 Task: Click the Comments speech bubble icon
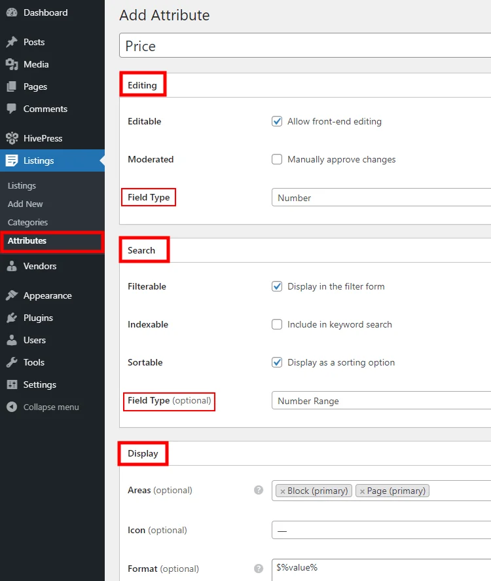click(12, 109)
